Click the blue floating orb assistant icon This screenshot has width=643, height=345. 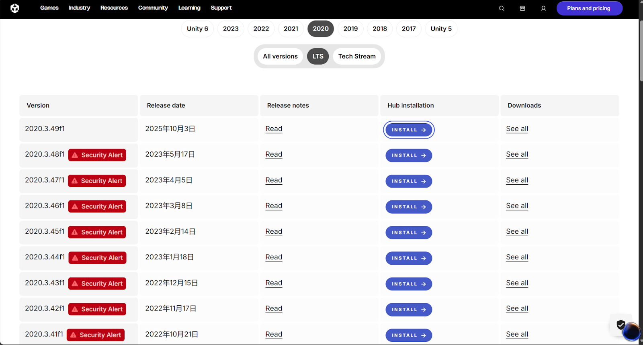[631, 332]
